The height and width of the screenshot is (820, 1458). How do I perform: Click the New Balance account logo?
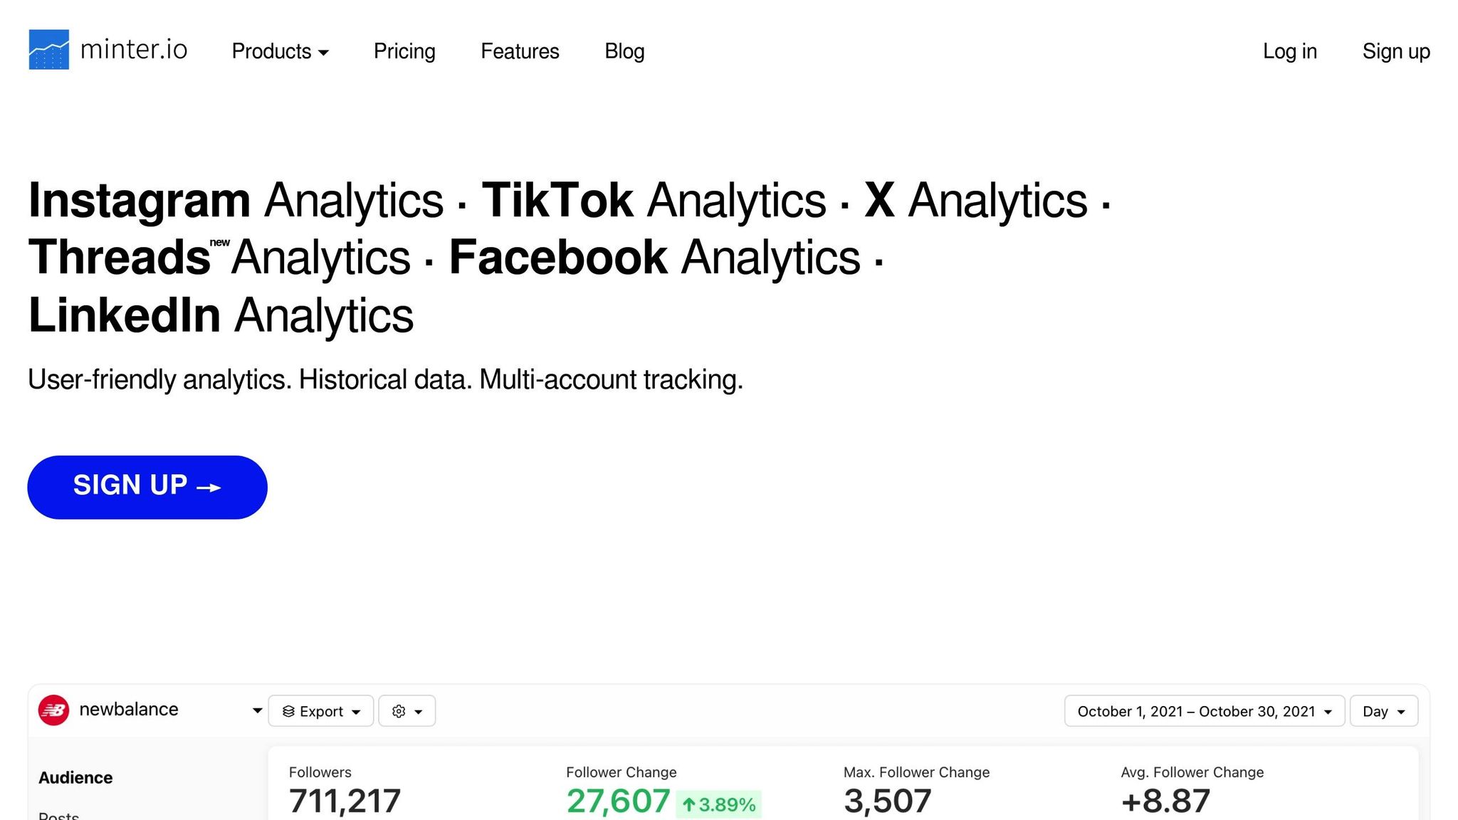53,710
